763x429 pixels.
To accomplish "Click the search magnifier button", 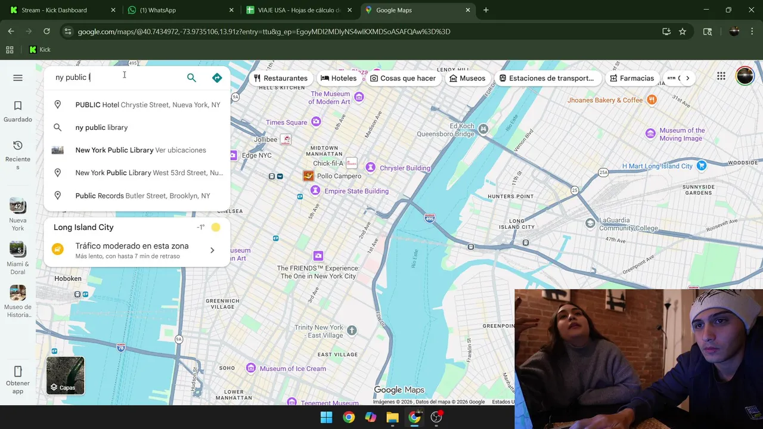I will pos(191,78).
